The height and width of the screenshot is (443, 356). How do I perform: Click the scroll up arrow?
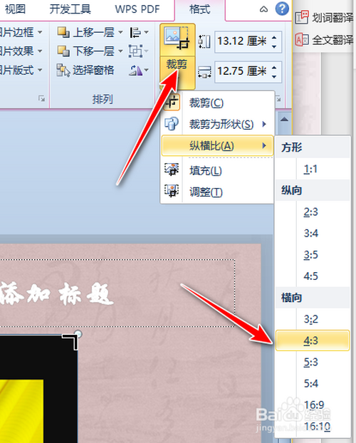(x=285, y=119)
